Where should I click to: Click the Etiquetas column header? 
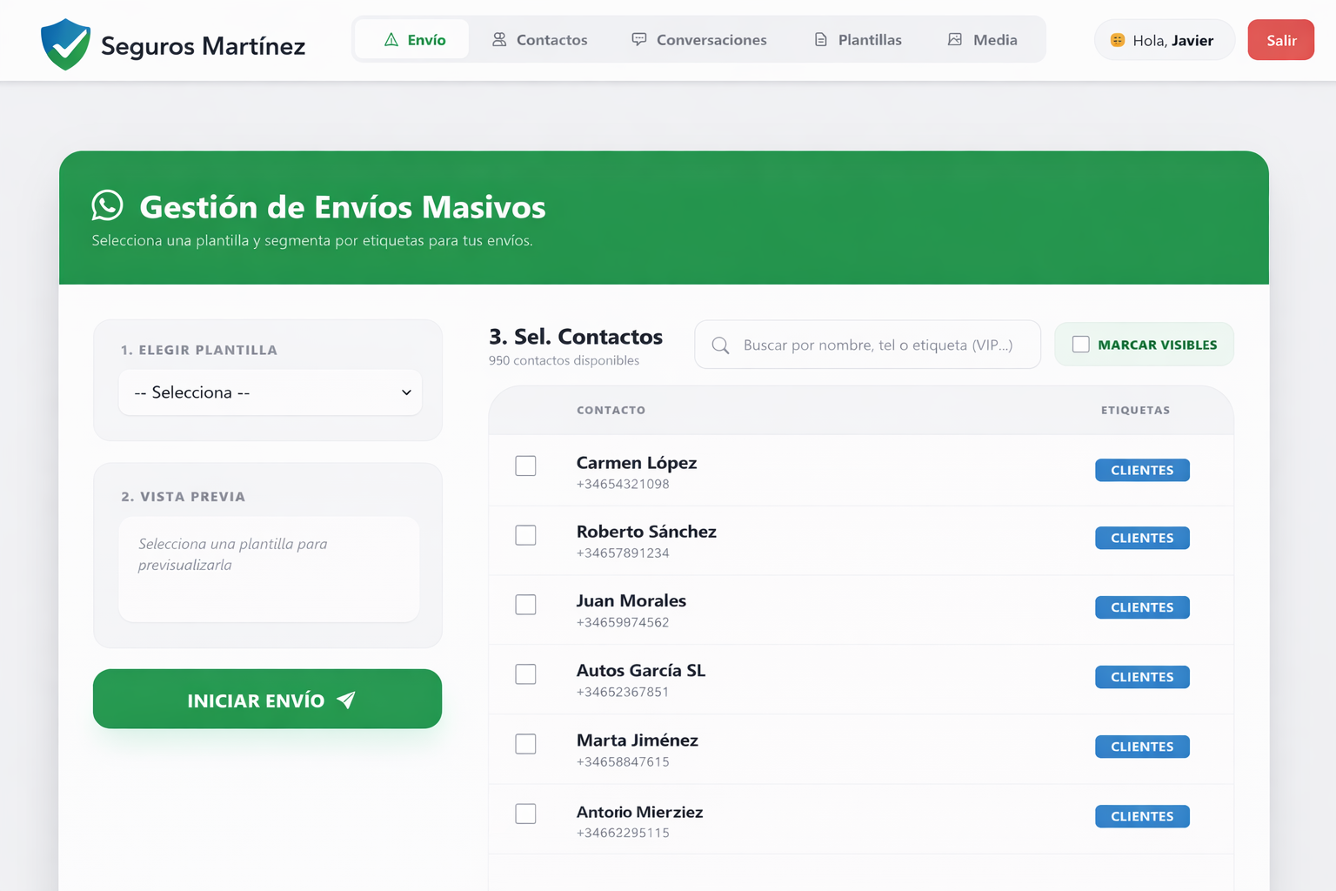click(x=1135, y=410)
